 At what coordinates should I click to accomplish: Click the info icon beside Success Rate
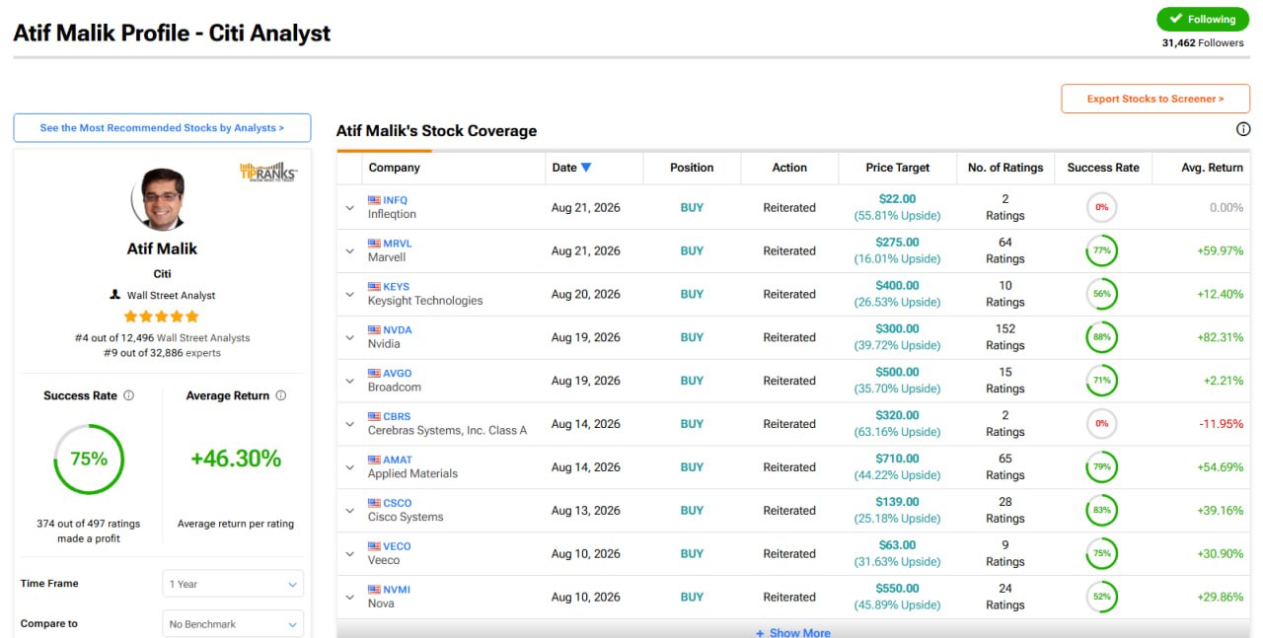coord(128,395)
